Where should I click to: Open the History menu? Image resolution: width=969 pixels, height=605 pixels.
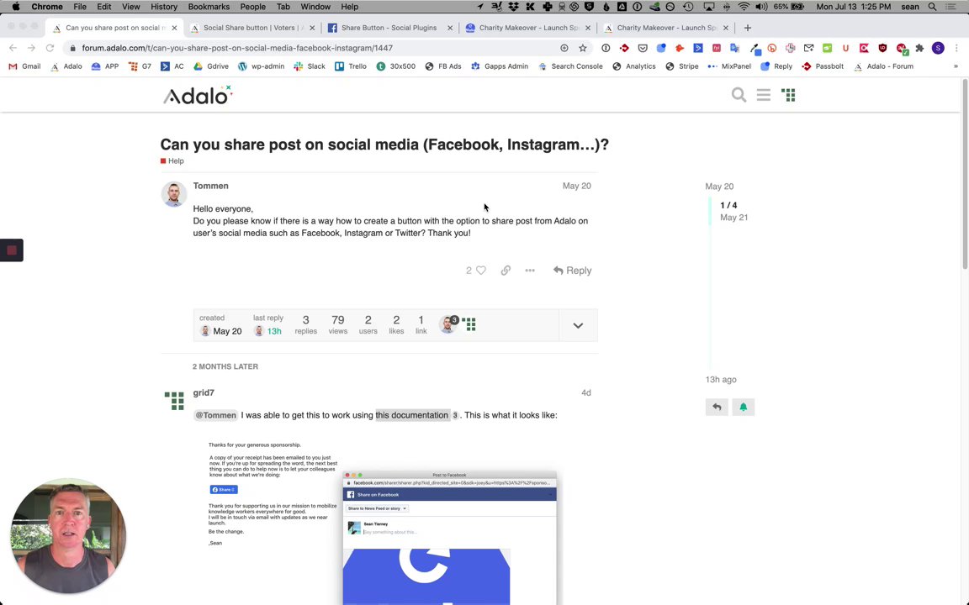pyautogui.click(x=164, y=7)
